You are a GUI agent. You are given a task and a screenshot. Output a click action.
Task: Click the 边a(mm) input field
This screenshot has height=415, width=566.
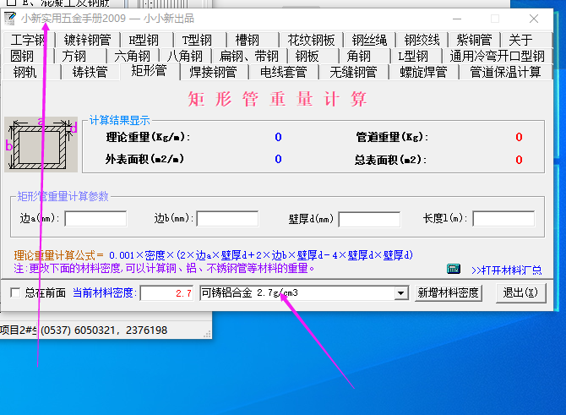coord(95,219)
